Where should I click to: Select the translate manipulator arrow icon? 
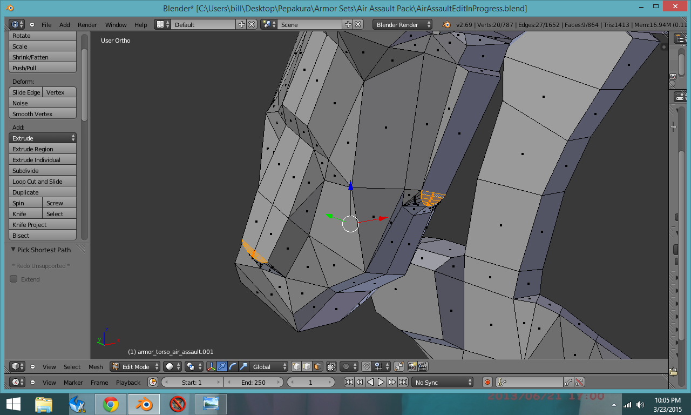click(x=222, y=366)
